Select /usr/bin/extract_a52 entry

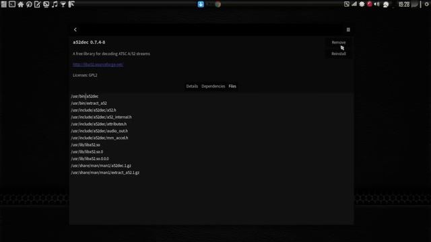[89, 103]
